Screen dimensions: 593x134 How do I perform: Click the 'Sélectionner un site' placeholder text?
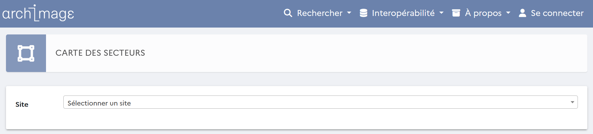[99, 103]
